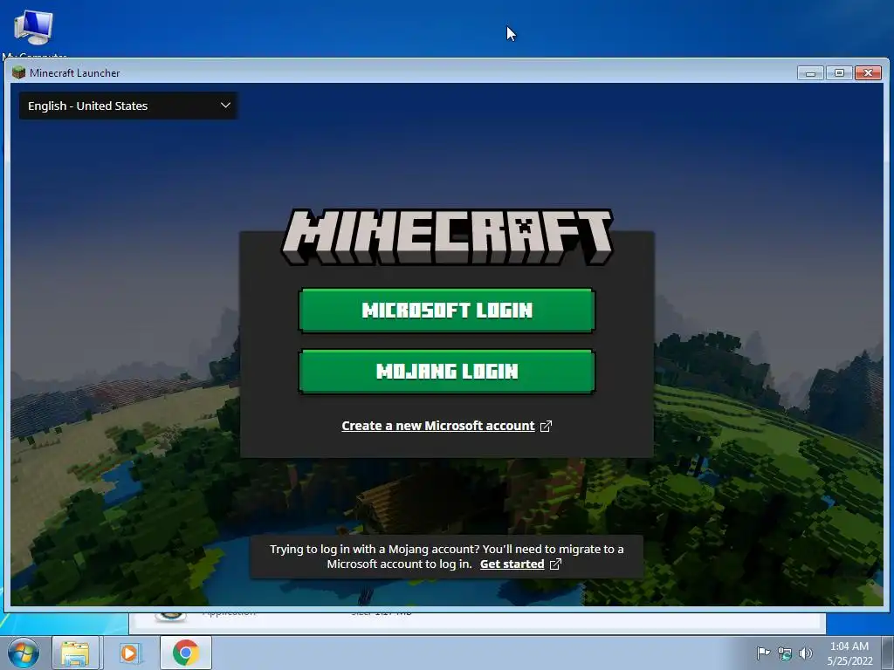This screenshot has width=894, height=670.
Task: Click the Minecraft logo image
Action: coord(447,236)
